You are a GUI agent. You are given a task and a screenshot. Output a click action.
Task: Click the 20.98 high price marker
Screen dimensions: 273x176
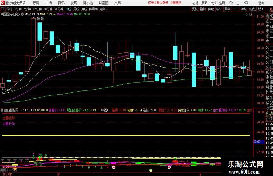pos(40,19)
